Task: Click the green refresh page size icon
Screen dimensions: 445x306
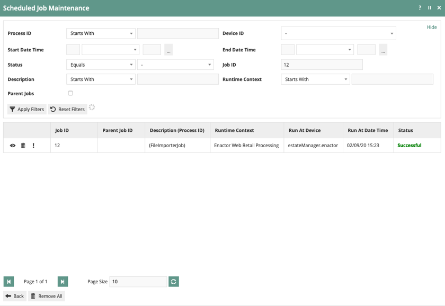Action: click(174, 282)
